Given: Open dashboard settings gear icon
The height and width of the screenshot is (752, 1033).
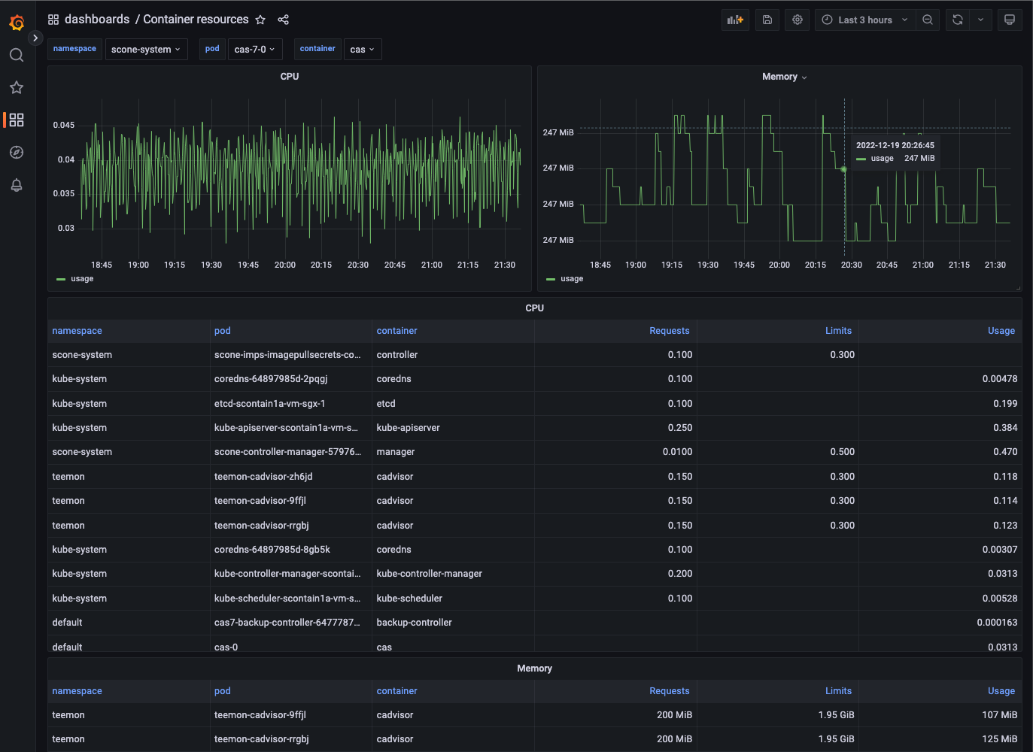Looking at the screenshot, I should (798, 20).
